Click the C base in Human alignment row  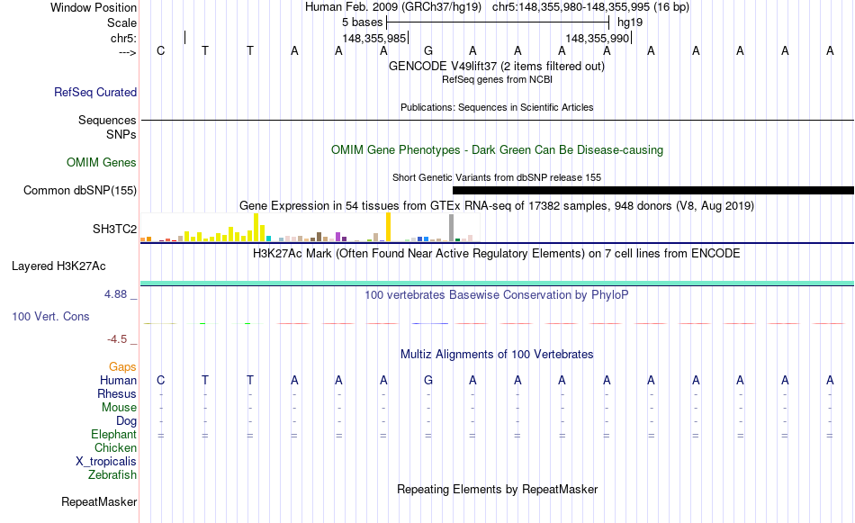(x=160, y=380)
